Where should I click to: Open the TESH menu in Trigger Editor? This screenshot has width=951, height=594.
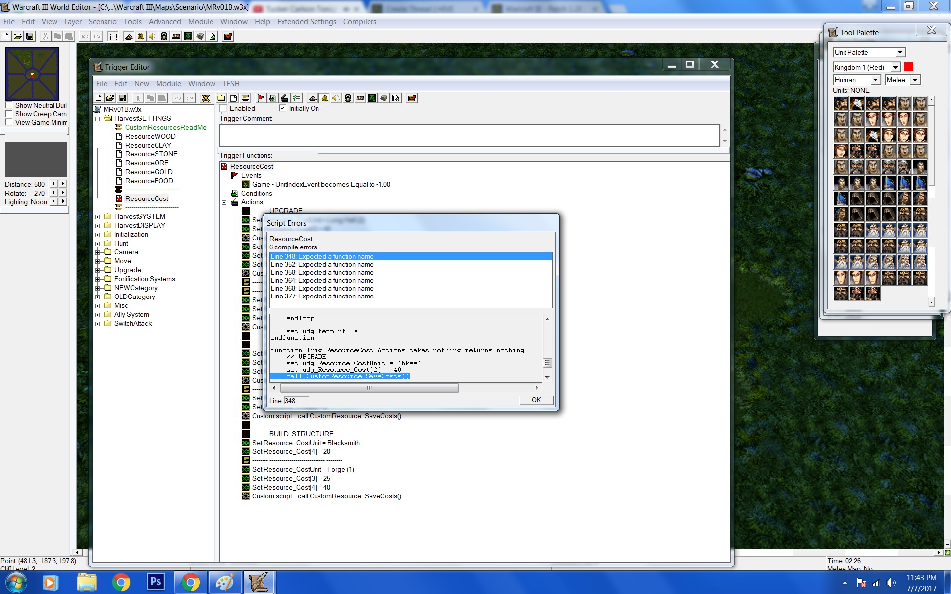click(x=231, y=84)
